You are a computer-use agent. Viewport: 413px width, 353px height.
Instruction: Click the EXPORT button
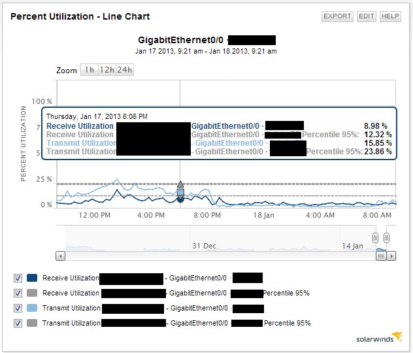(337, 16)
